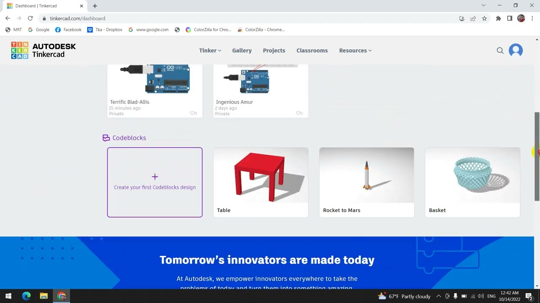Screen dimensions: 540x303
Task: Close the Dashboard | Tinkercad tab
Action: (81, 6)
